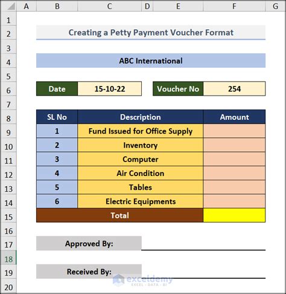The image size is (286, 294).
Task: Select column F header
Action: [x=234, y=6]
